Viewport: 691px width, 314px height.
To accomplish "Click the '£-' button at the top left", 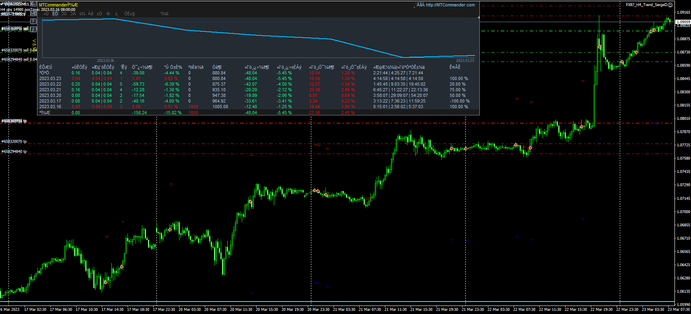I will 33,4.
